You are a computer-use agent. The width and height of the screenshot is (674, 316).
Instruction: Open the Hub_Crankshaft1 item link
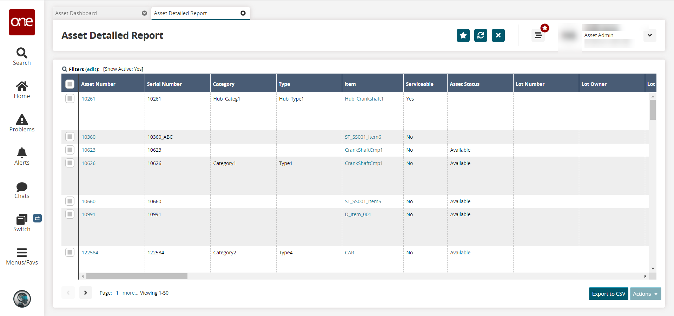tap(364, 99)
